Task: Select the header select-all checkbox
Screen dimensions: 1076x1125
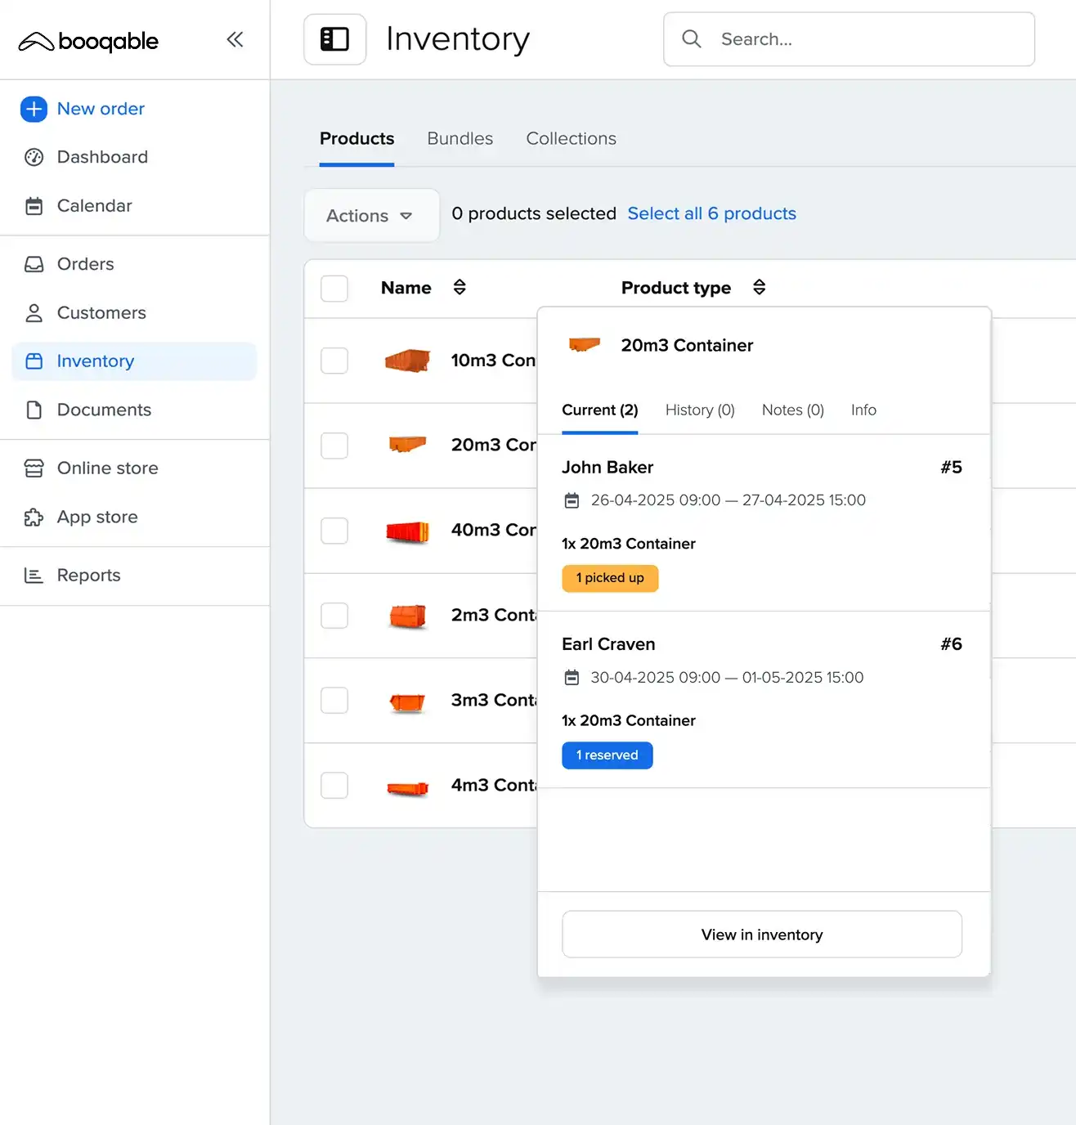Action: 334,288
